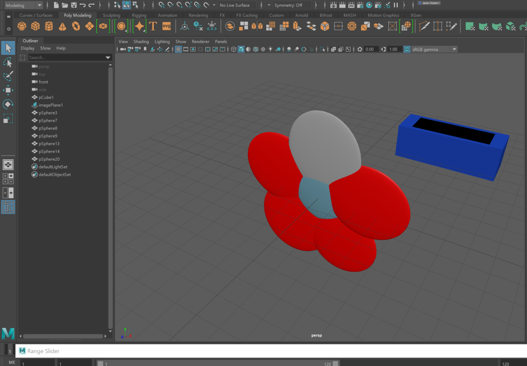Click the Open Scene folder icon

coord(65,5)
